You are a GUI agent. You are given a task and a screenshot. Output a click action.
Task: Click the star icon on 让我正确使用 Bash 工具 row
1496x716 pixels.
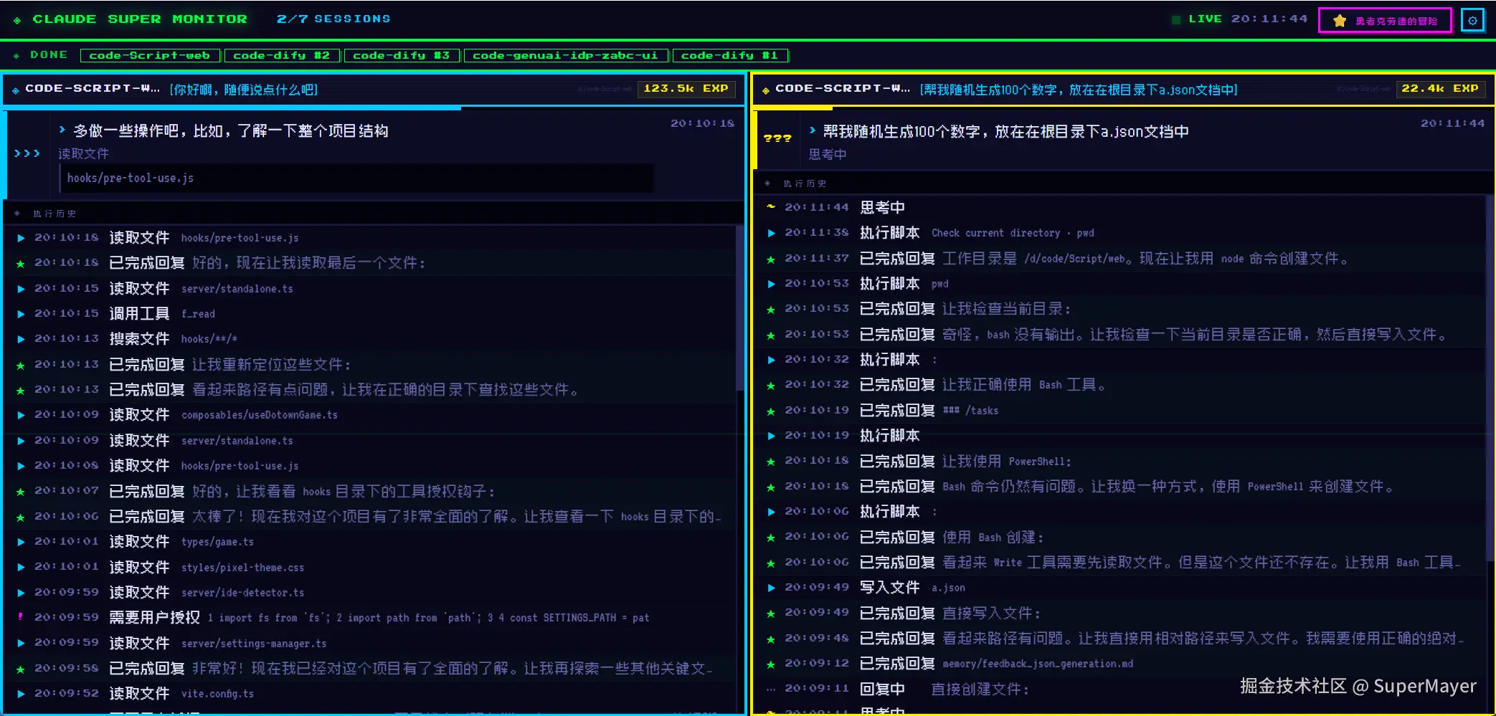[x=771, y=386]
